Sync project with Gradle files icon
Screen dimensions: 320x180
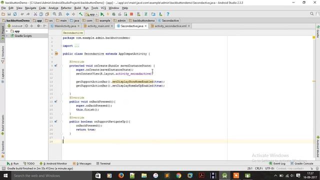click(x=146, y=14)
